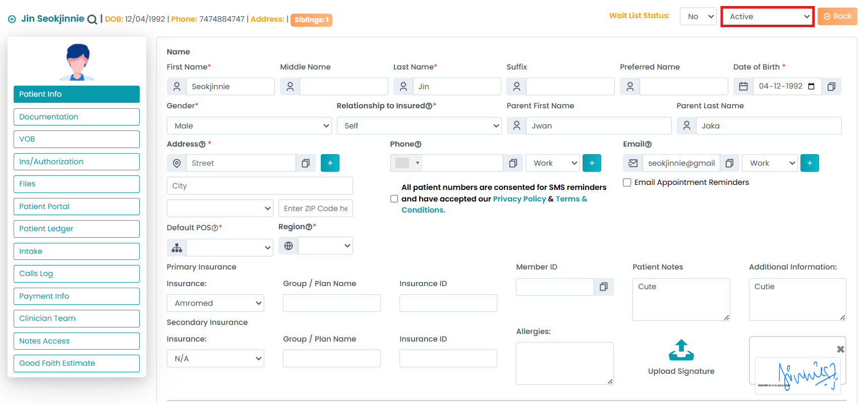The image size is (865, 404).
Task: Open the Privacy Policy link
Action: coord(519,199)
